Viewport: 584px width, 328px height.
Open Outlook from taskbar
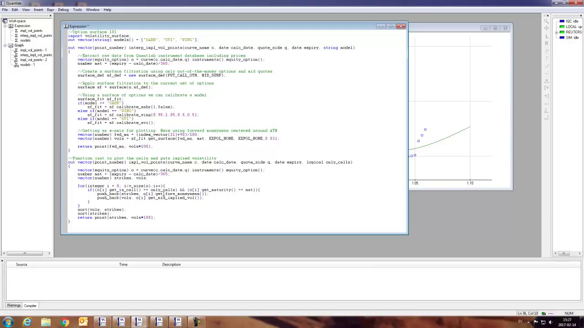(83, 323)
